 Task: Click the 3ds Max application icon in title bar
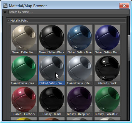click(x=5, y=6)
